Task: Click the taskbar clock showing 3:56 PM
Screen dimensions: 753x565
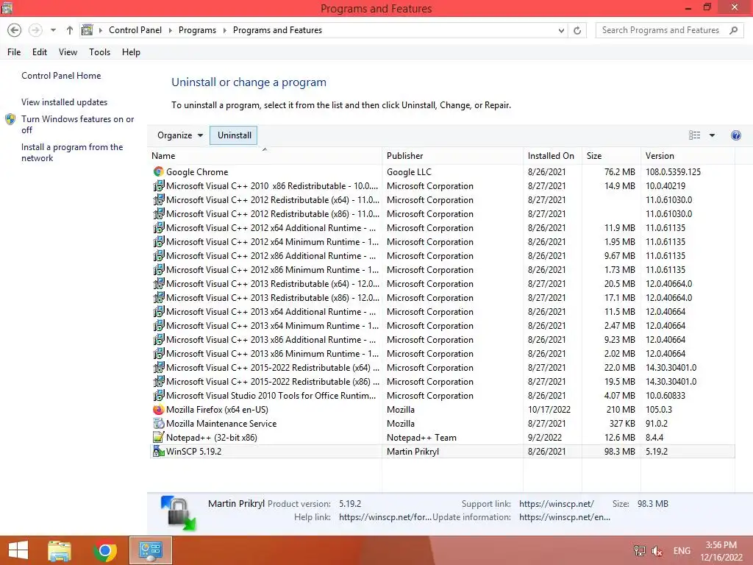Action: click(721, 550)
